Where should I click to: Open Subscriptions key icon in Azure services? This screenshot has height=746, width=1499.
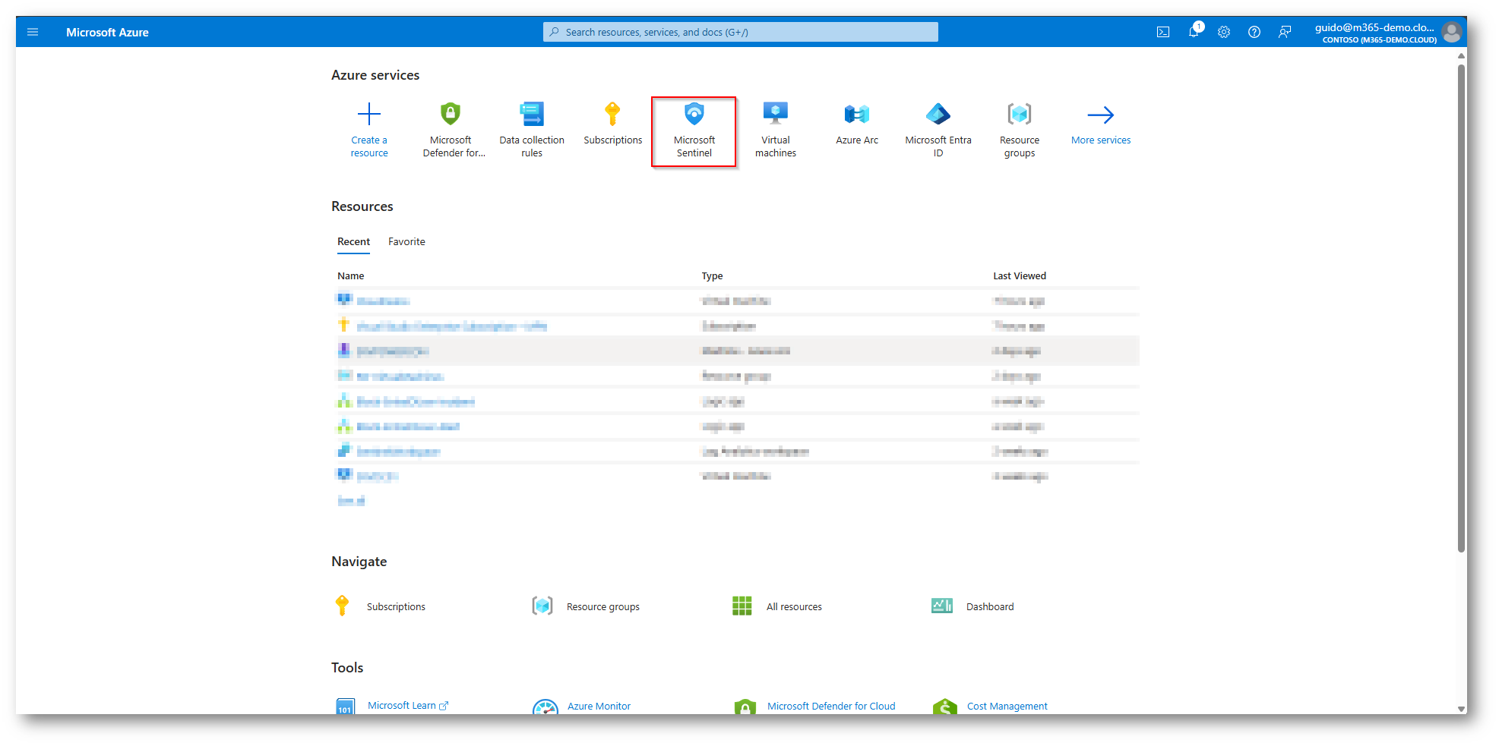coord(612,114)
